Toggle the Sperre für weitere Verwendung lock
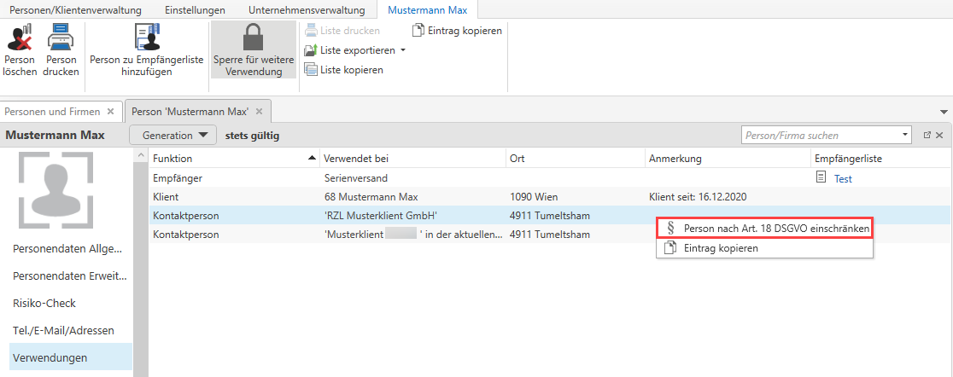Viewport: 953px width, 377px height. [253, 38]
